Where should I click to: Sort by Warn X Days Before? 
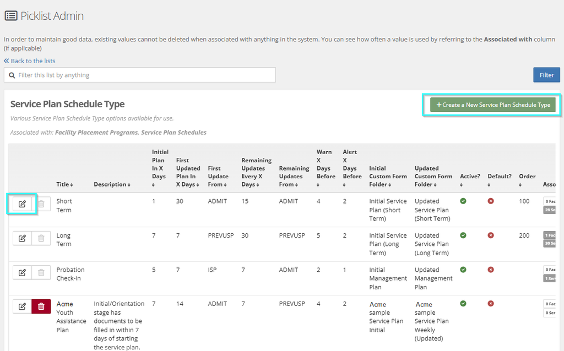(x=326, y=168)
